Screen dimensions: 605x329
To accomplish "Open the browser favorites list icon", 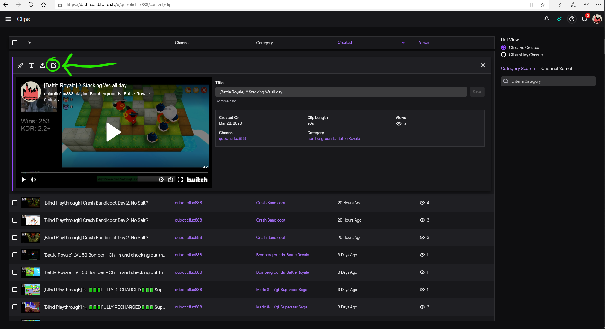I will coord(561,5).
